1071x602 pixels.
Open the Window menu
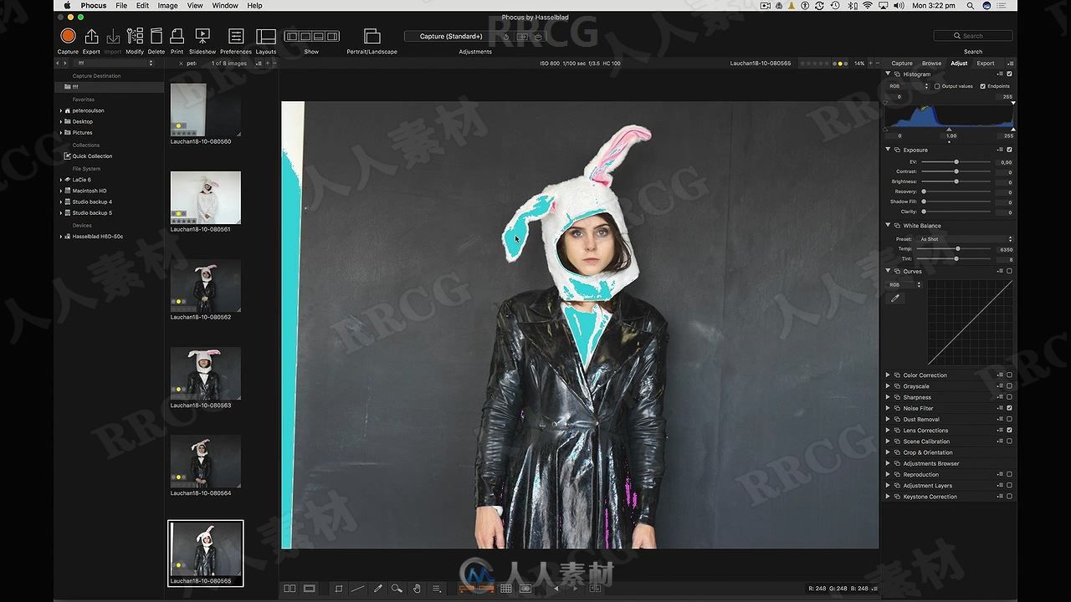(x=225, y=5)
